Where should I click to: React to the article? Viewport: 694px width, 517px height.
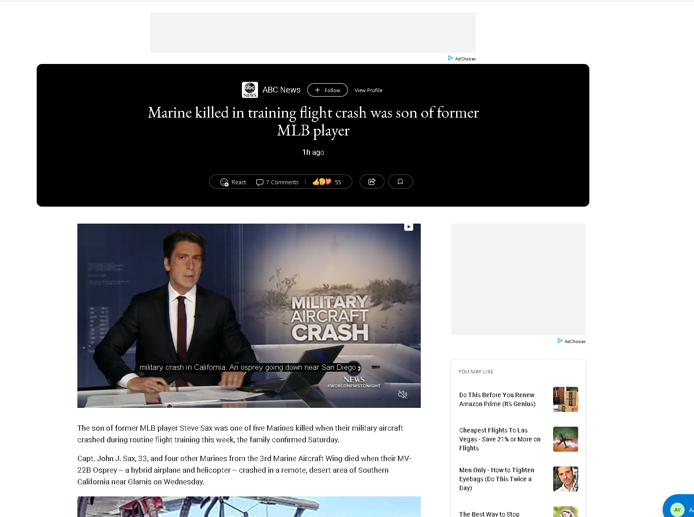click(x=233, y=182)
